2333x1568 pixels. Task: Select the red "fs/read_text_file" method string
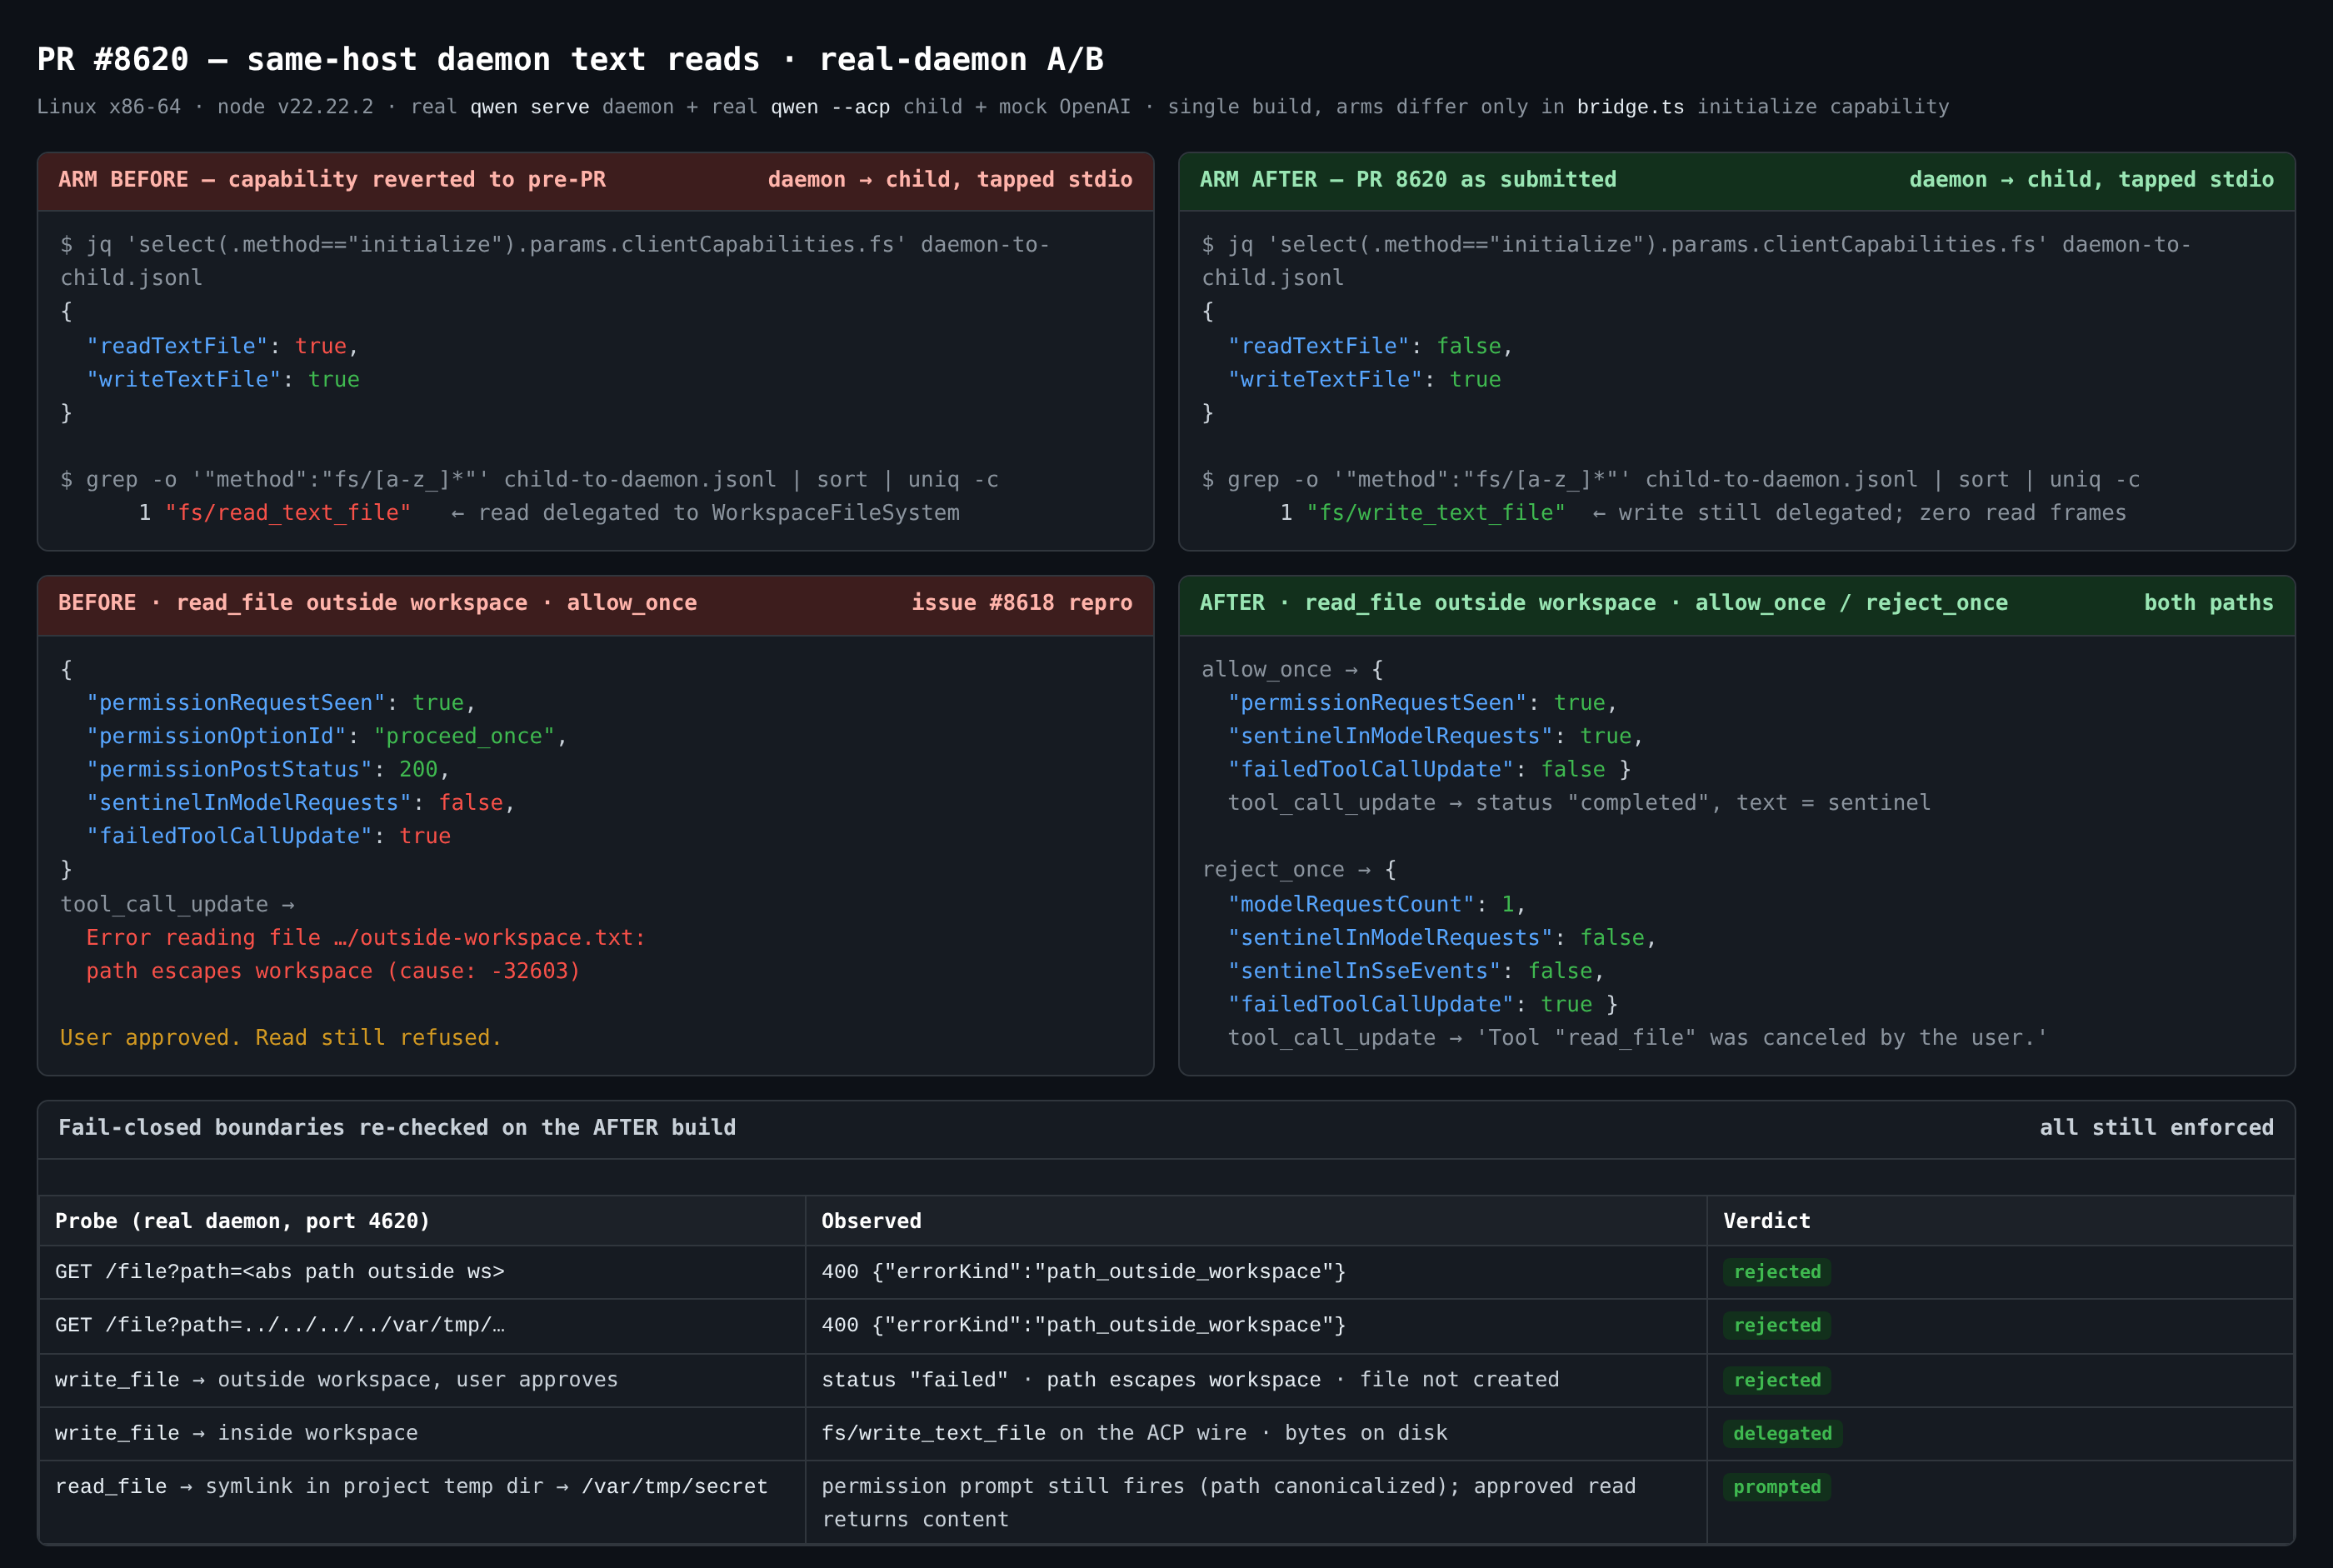288,513
